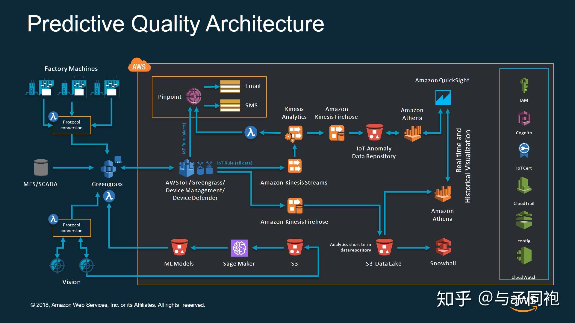Click the Amazon Web Services copyright text
This screenshot has height=323, width=575.
(x=118, y=305)
